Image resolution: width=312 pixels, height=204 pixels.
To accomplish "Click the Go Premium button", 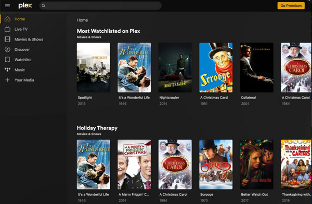I will pos(291,6).
